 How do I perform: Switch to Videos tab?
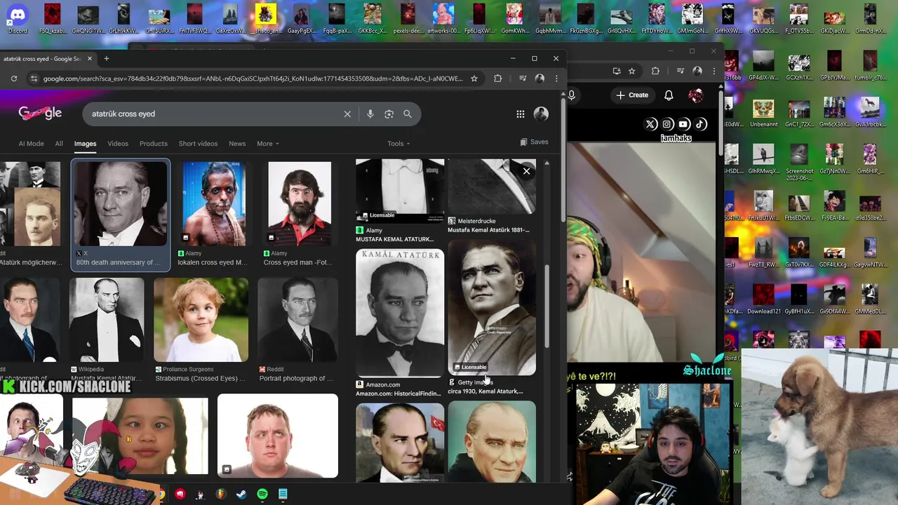click(x=118, y=144)
